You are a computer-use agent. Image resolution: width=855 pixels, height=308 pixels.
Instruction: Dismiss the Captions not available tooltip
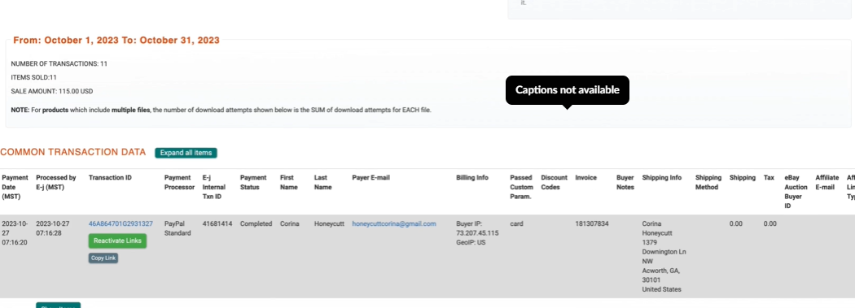[x=567, y=89]
